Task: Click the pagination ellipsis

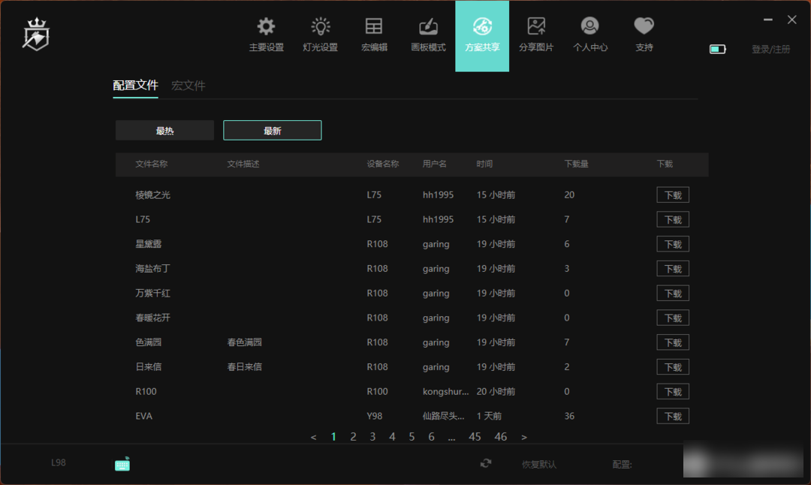Action: [x=451, y=438]
